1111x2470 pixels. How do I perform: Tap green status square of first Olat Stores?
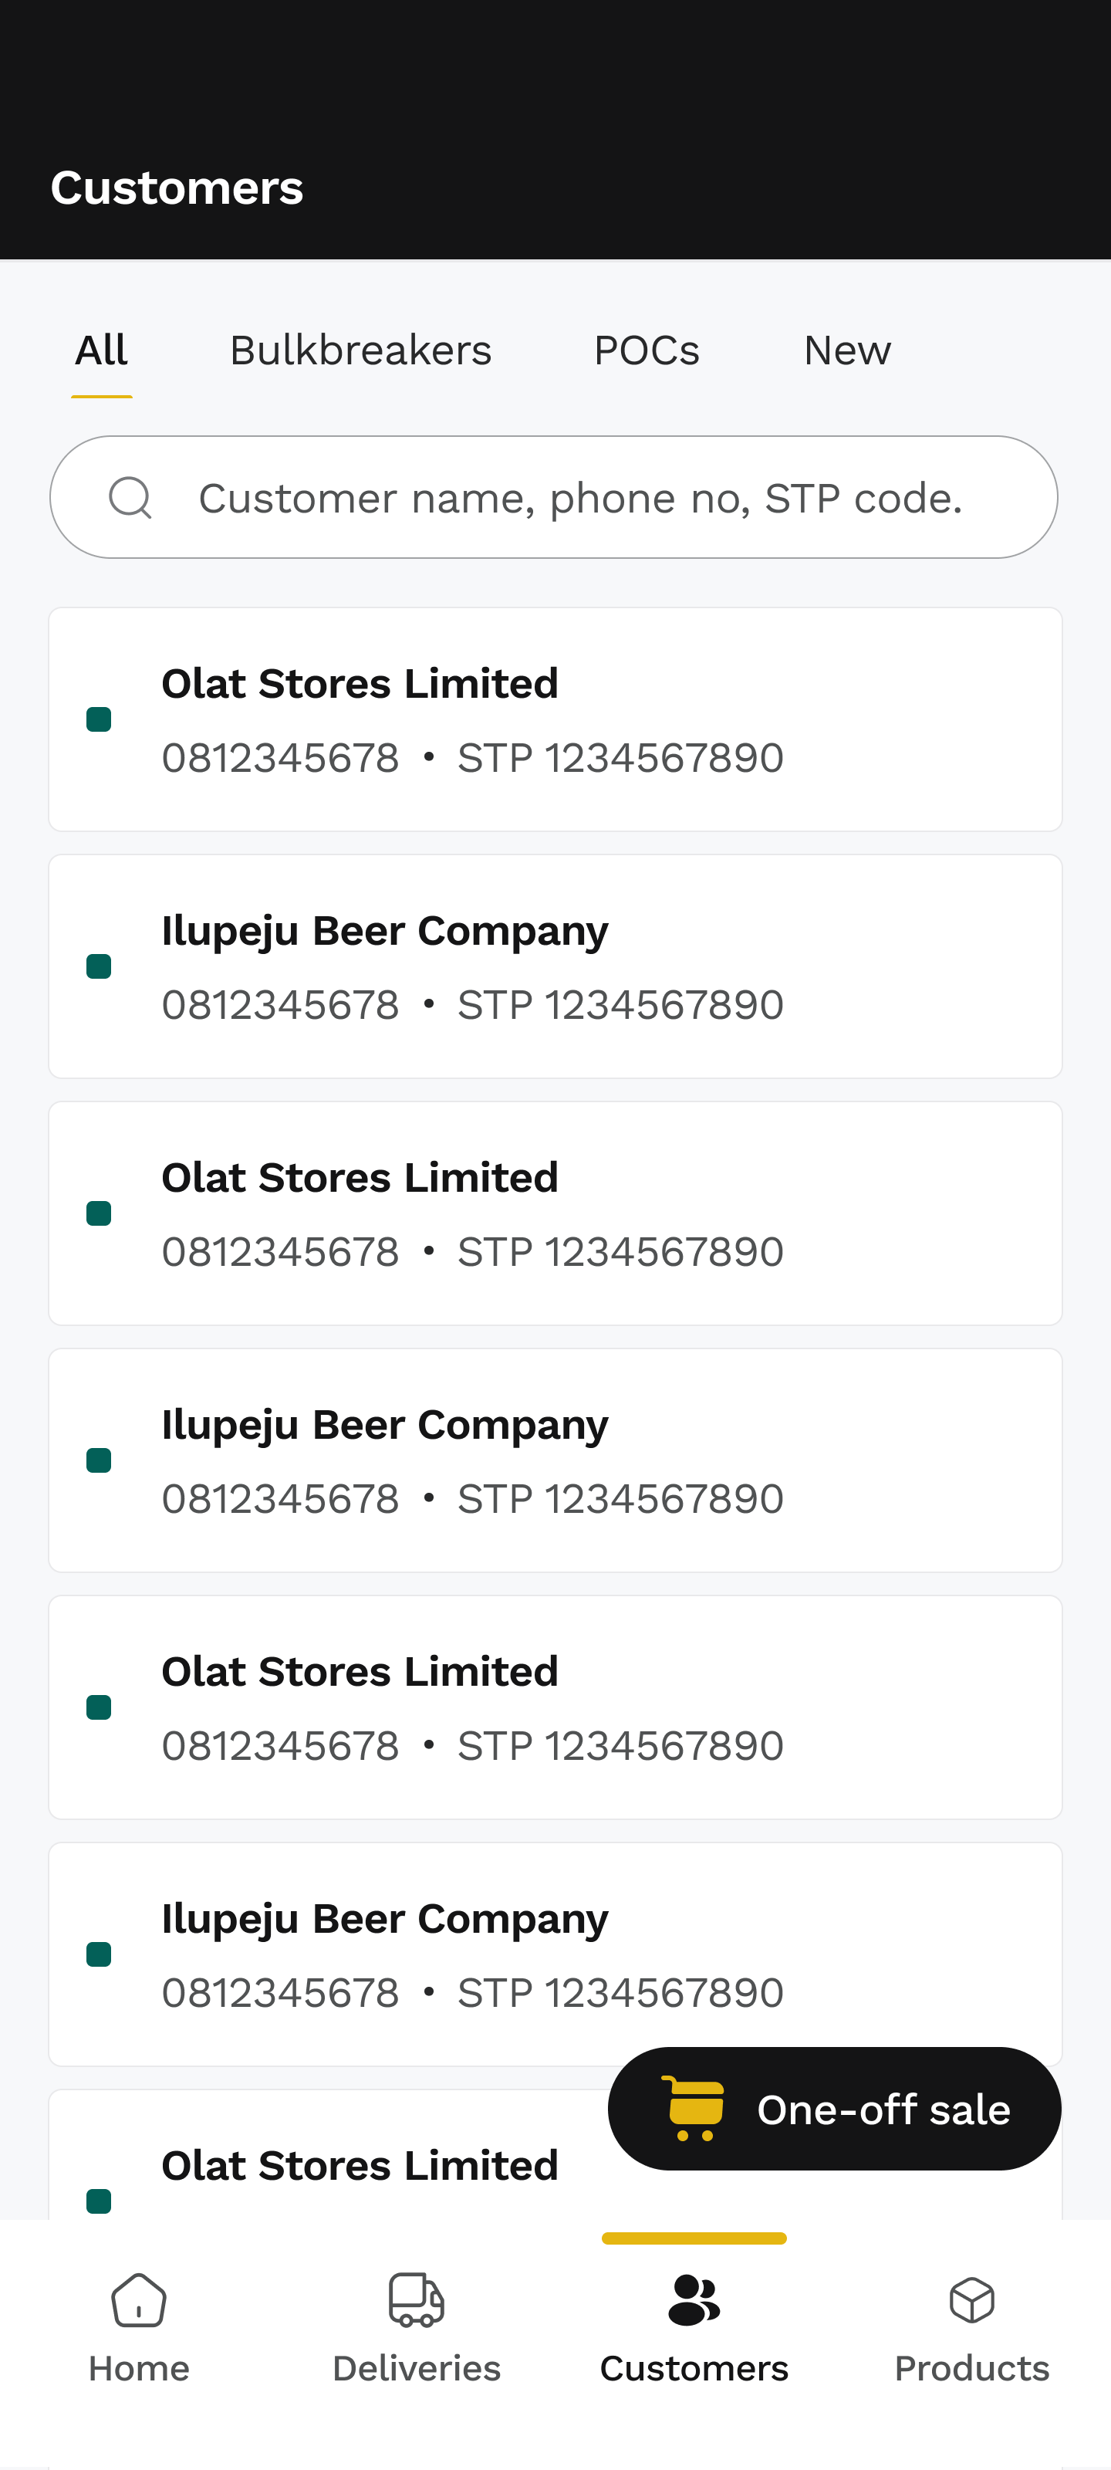99,719
